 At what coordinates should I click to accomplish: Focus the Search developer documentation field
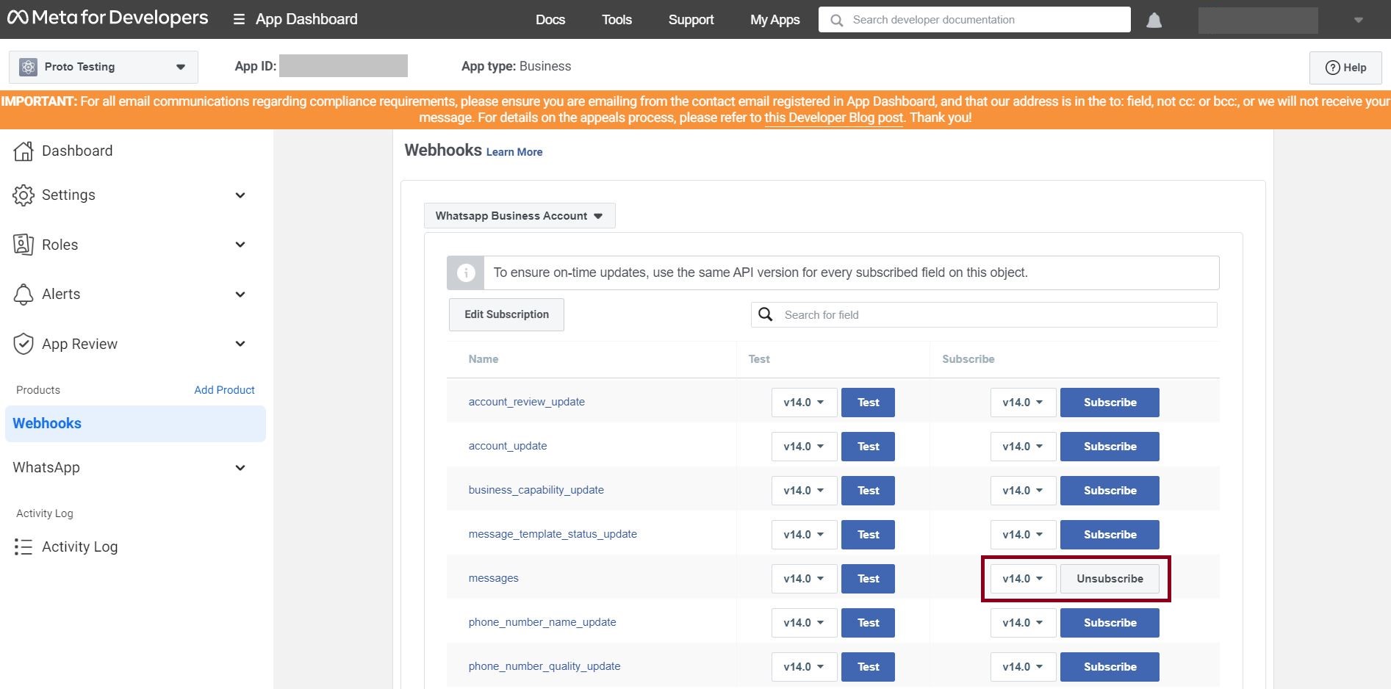[x=974, y=20]
